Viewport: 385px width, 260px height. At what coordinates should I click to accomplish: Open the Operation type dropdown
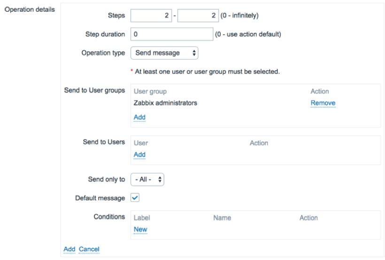[x=164, y=53]
